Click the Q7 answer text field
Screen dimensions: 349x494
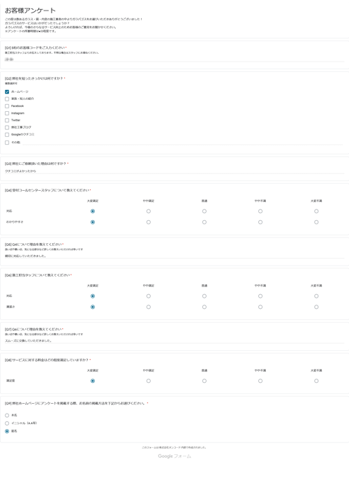[x=174, y=340]
